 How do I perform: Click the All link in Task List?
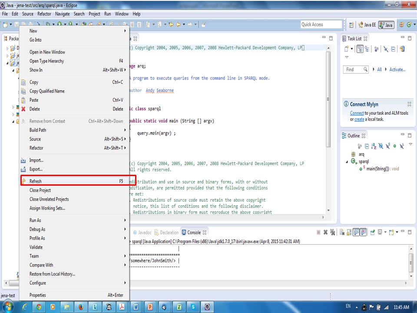[379, 70]
